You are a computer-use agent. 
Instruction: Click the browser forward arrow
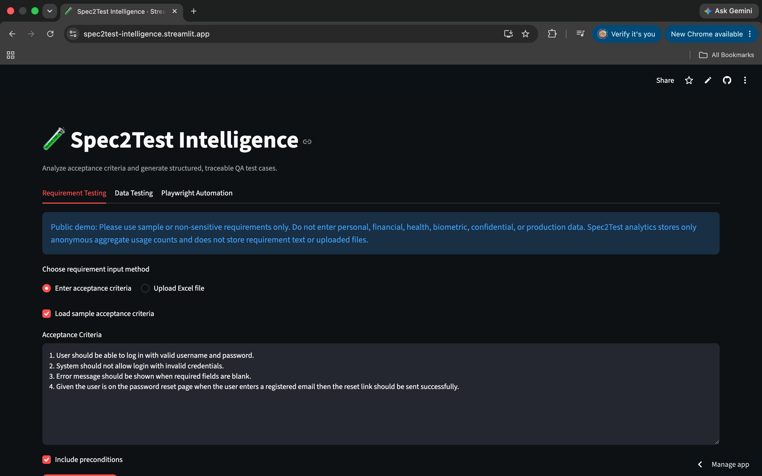click(x=31, y=34)
